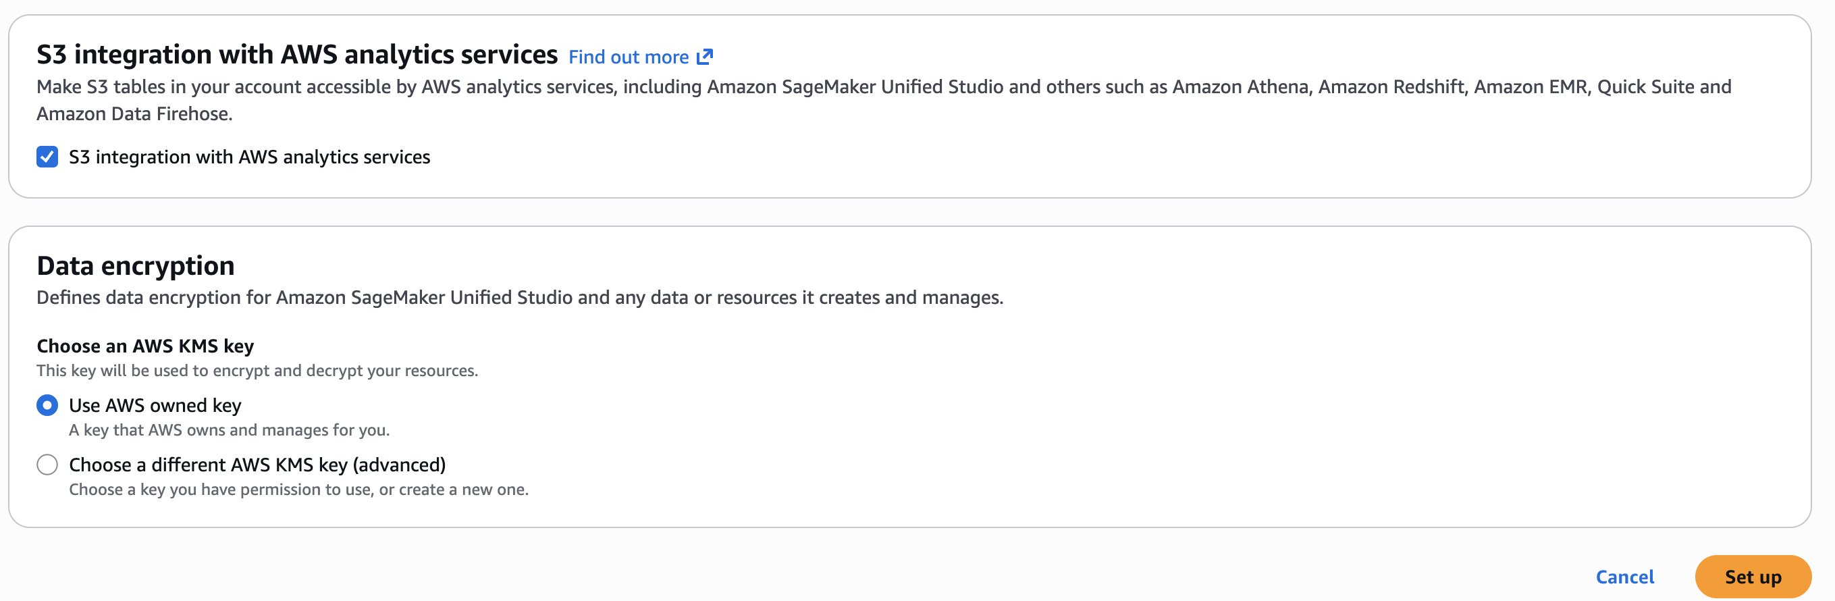Click "Choose a key you have permission" description
The image size is (1835, 601).
[x=298, y=490]
